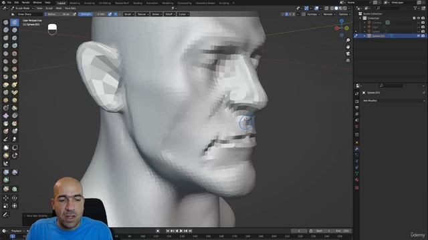Open the Stroke dropdown
This screenshot has width=428, height=240.
tap(156, 14)
